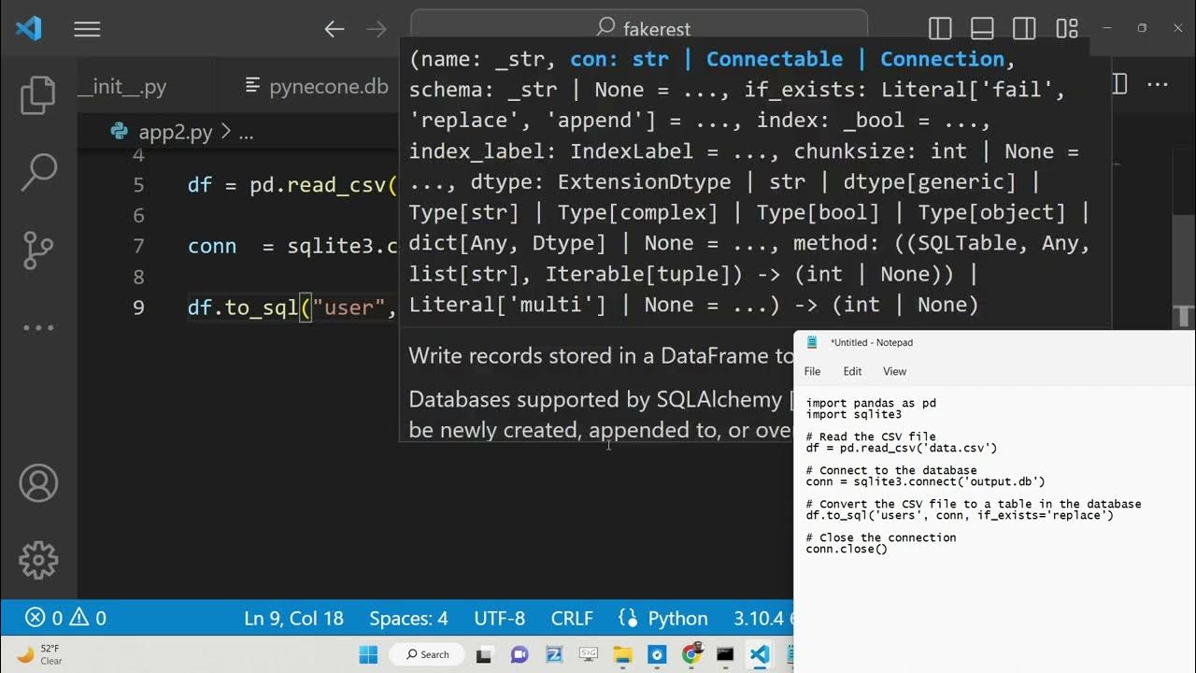Click errors and warnings count in status bar
1196x673 pixels.
65,619
